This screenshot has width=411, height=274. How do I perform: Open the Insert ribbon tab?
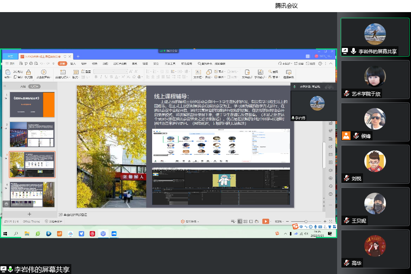click(73, 64)
